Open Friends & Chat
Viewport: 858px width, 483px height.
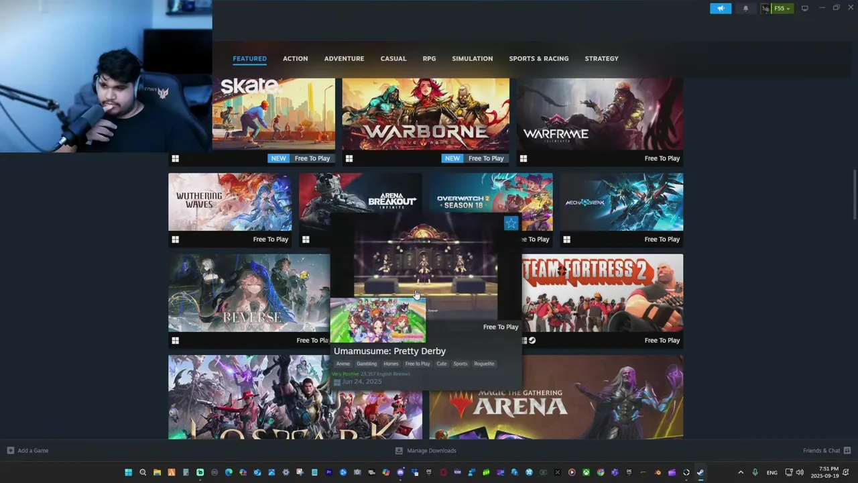(x=826, y=451)
